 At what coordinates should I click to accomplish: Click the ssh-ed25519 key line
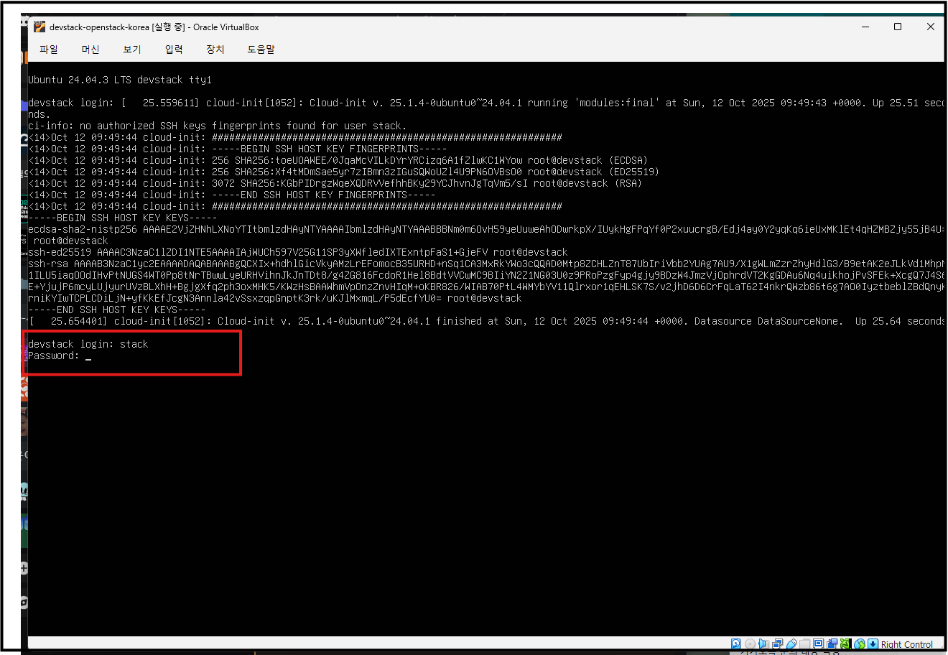[x=297, y=252]
